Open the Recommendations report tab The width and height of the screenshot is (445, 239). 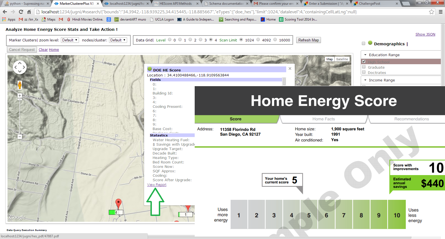(411, 119)
